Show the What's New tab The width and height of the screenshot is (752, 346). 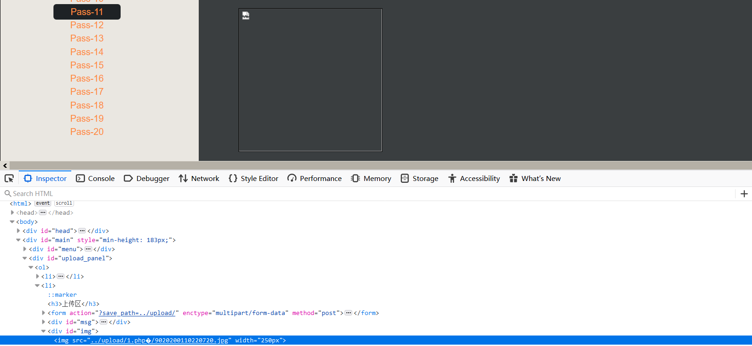535,178
